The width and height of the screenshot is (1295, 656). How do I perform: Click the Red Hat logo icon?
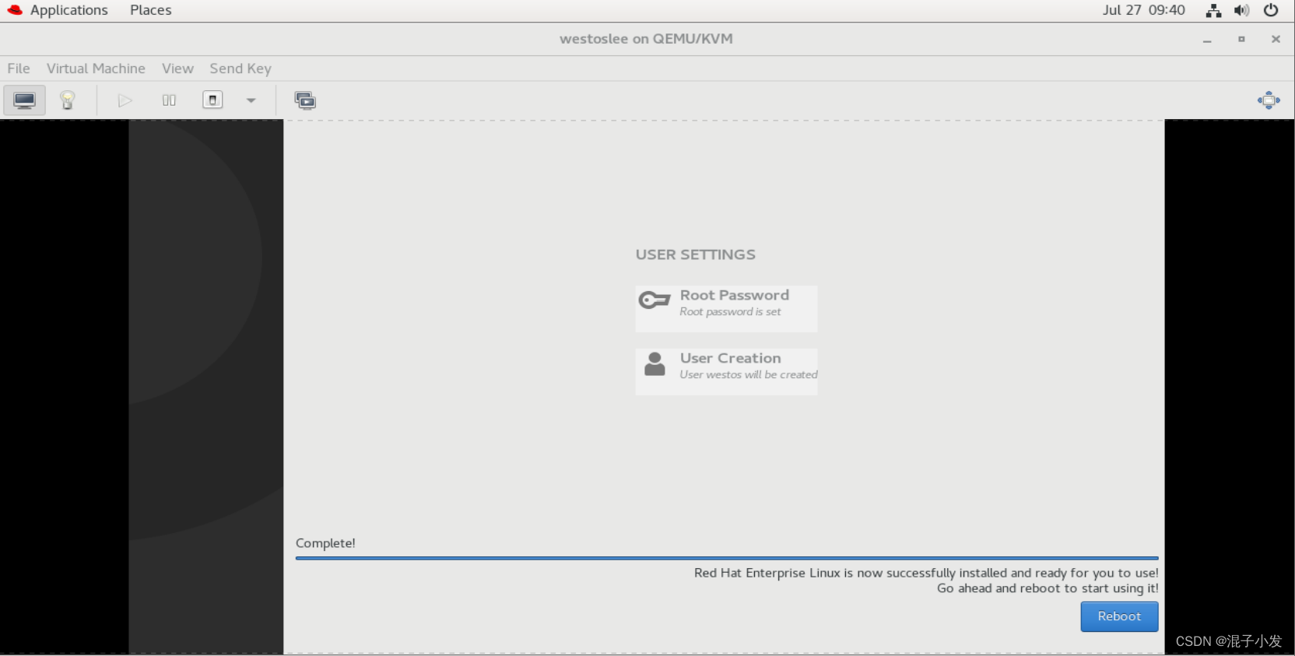pyautogui.click(x=15, y=10)
